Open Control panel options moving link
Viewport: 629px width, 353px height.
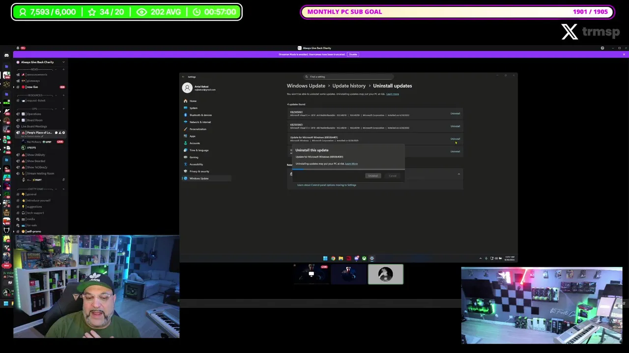[x=327, y=185]
